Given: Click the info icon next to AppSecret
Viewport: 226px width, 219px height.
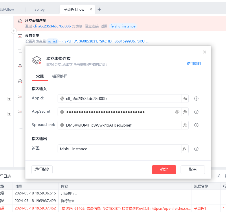Looking at the screenshot, I should [x=196, y=112].
